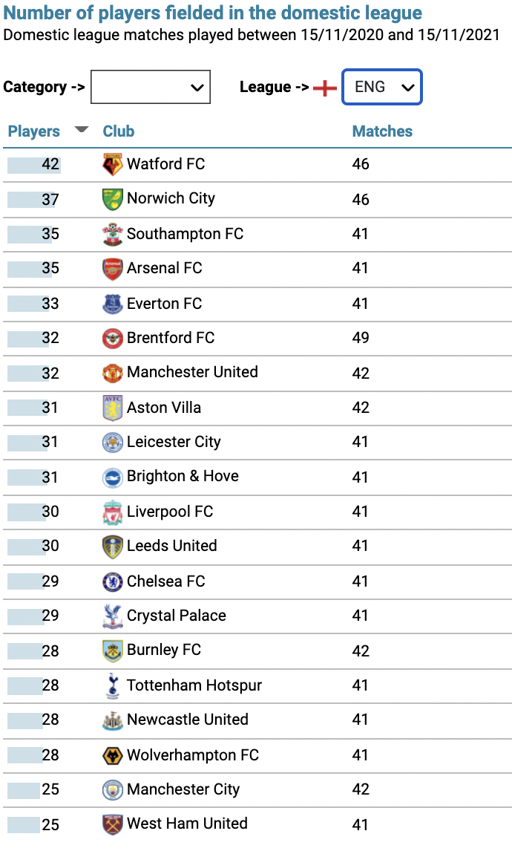The height and width of the screenshot is (851, 512).
Task: Click the Watford FC club crest
Action: (112, 164)
